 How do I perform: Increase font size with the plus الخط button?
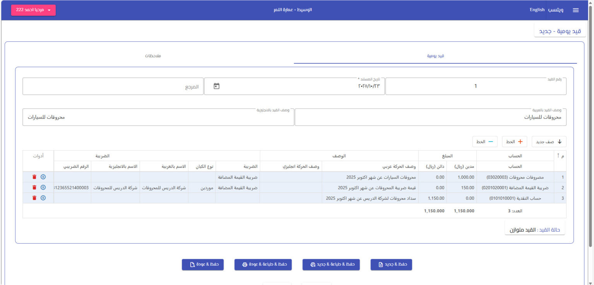click(514, 142)
